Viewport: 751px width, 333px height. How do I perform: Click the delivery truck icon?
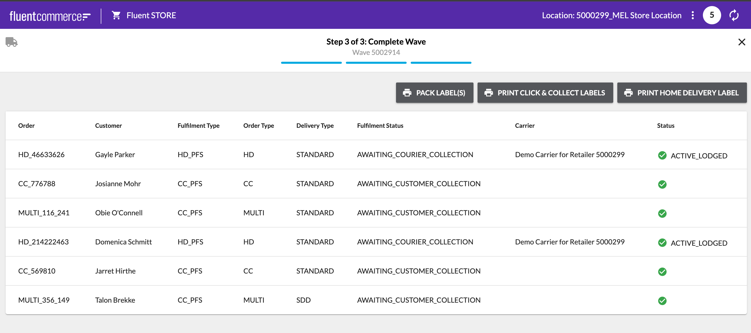tap(12, 42)
